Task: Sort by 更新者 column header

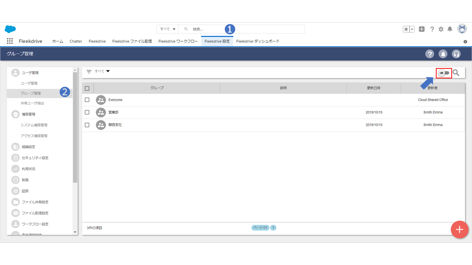Action: pos(433,88)
